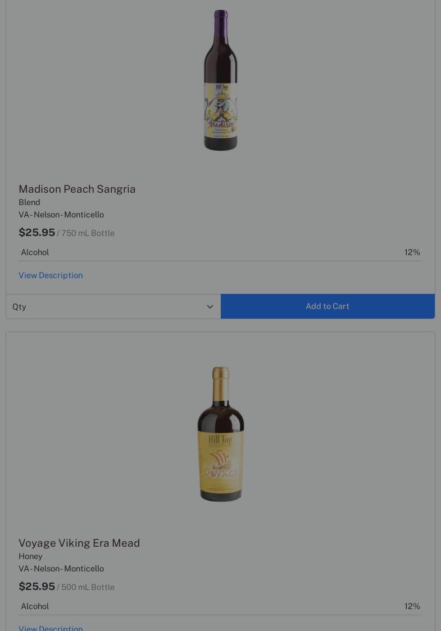
Task: Click the $25.95 price of Voyage Mead
Action: tap(37, 587)
